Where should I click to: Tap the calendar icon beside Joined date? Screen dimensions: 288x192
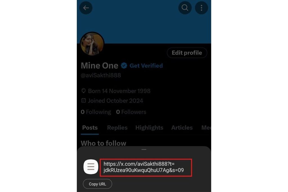84,100
